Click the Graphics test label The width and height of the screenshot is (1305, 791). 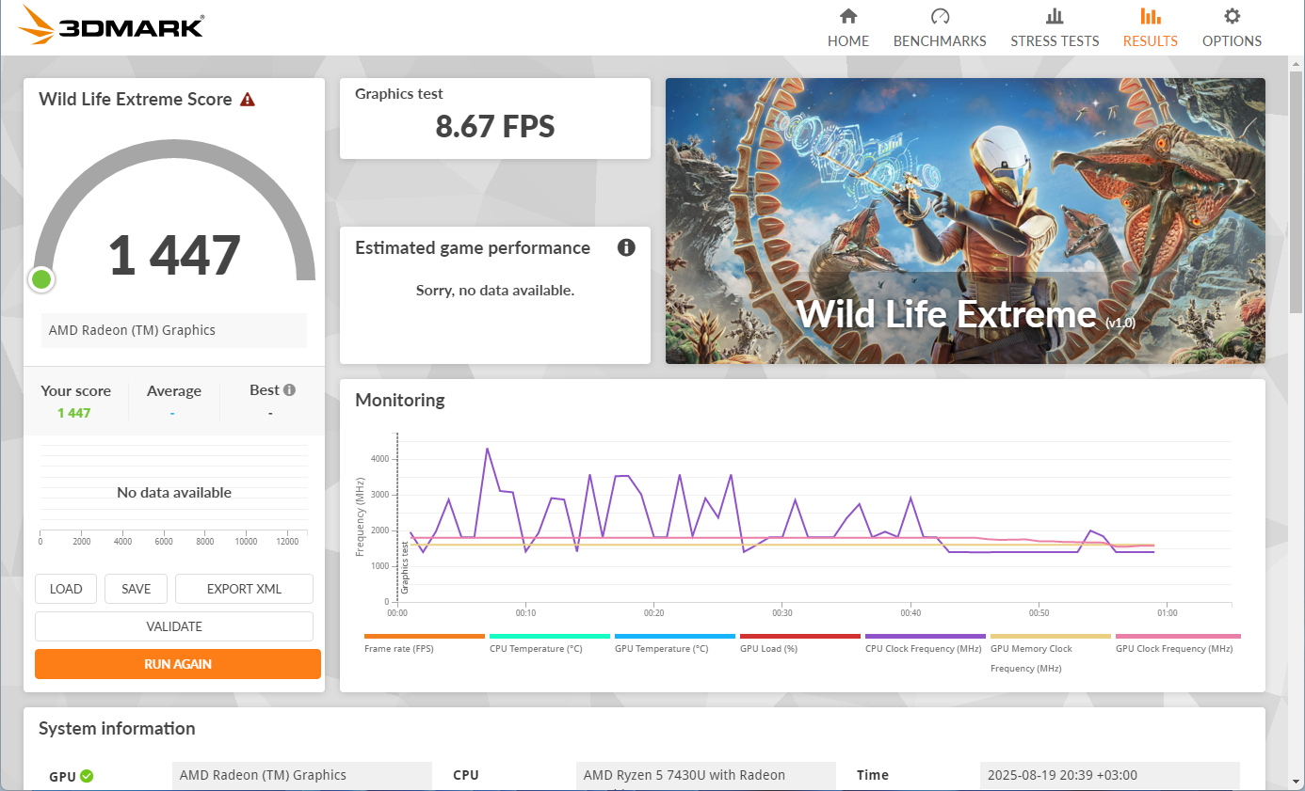point(399,94)
